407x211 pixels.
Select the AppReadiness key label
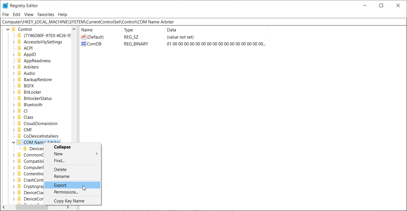37,61
